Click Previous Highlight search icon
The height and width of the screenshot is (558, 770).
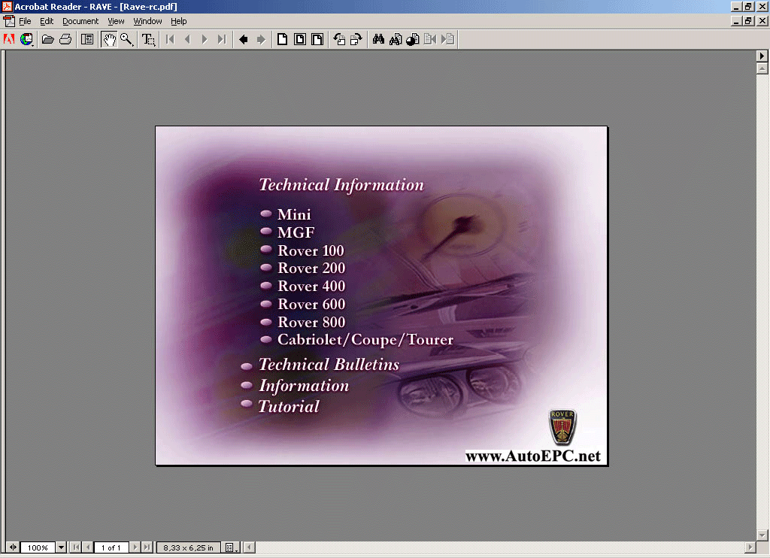430,39
